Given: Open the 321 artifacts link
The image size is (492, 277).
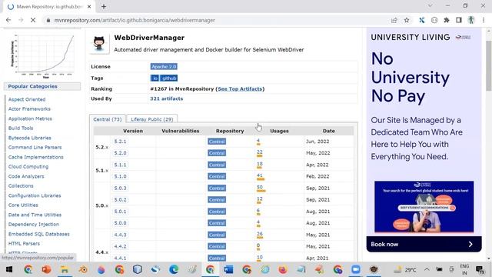Looking at the screenshot, I should coord(166,98).
